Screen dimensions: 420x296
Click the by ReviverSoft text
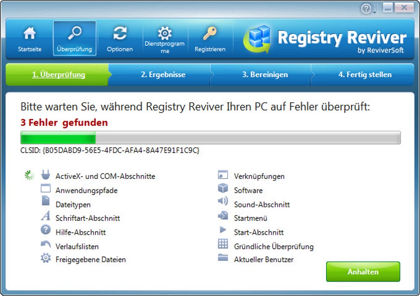[380, 50]
